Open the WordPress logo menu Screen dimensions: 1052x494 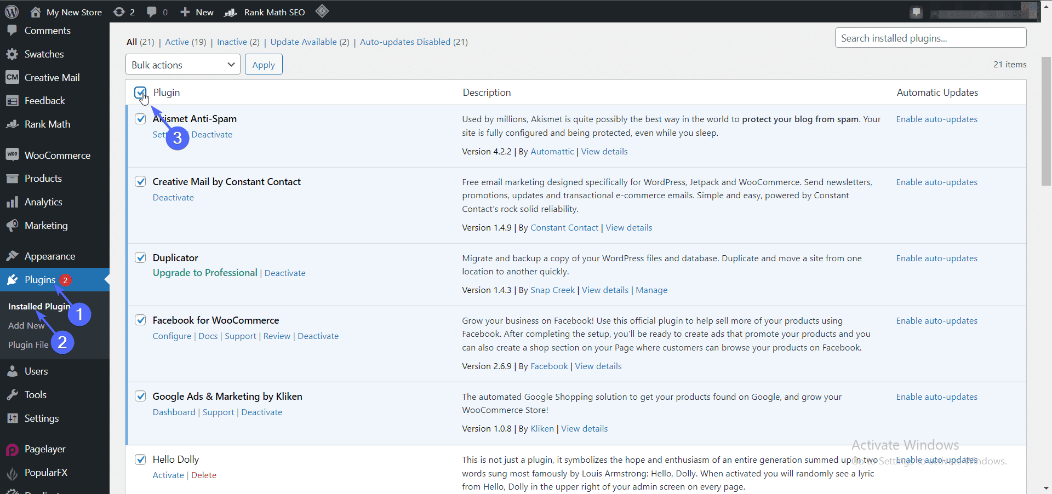pos(12,12)
